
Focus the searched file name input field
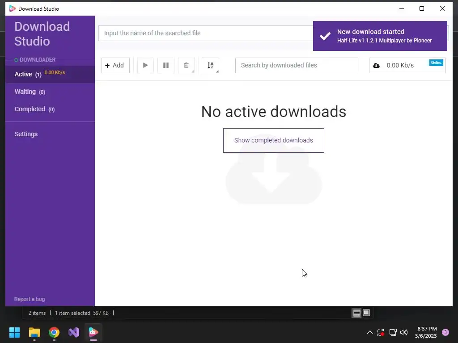pos(206,33)
